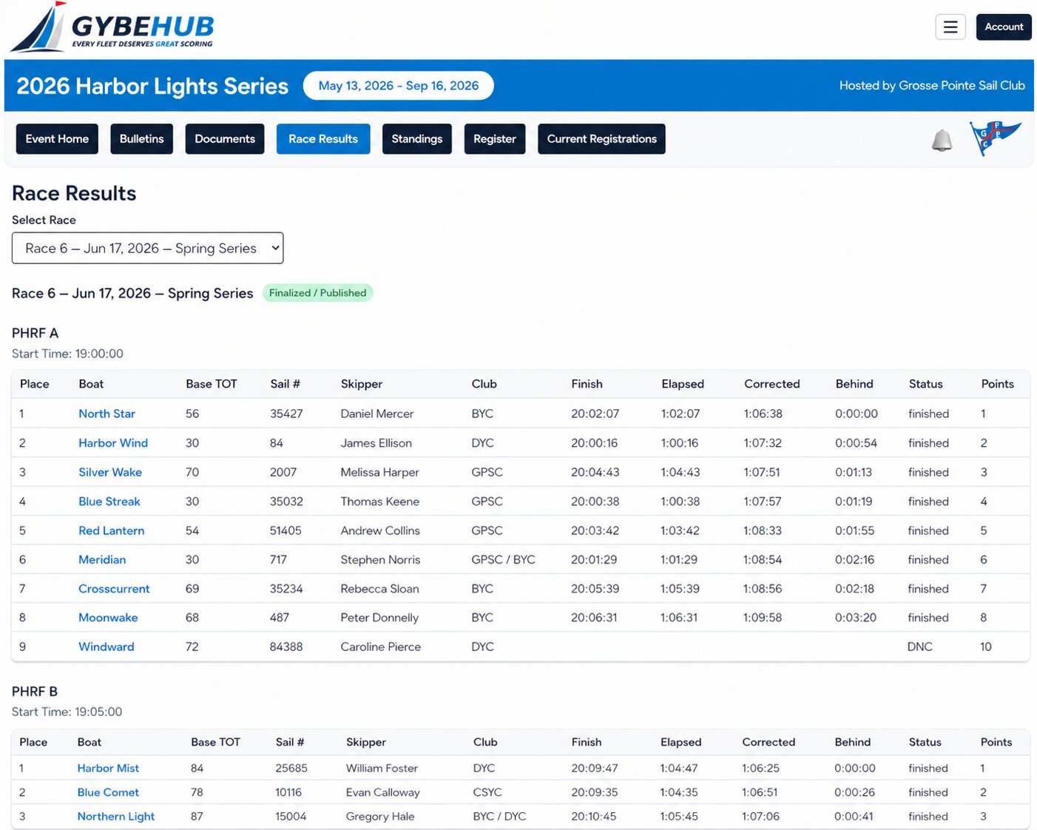Open the Bulletins page
This screenshot has height=830, width=1037.
point(141,139)
